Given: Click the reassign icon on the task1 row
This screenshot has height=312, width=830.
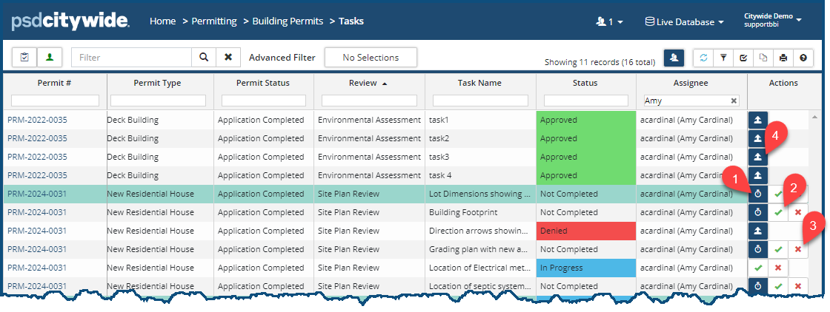Looking at the screenshot, I should (757, 120).
